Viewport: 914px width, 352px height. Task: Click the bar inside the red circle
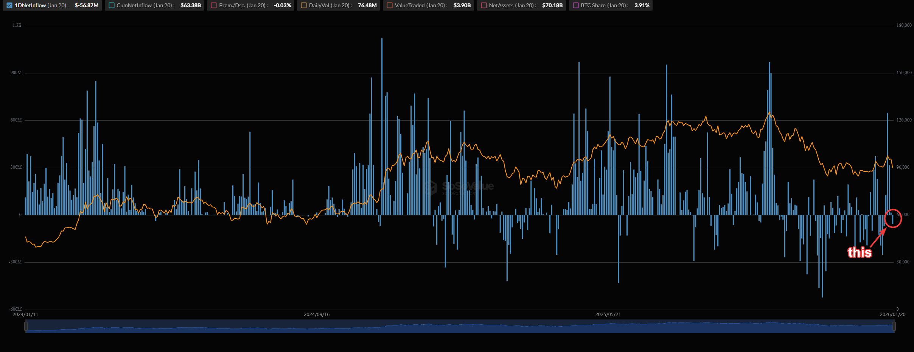(893, 220)
